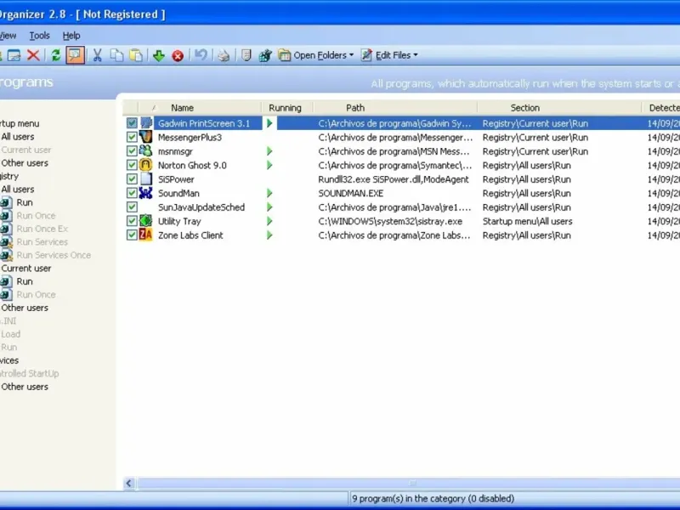Uncheck the SunJavaUpdateSched checkbox
The height and width of the screenshot is (510, 680).
[x=132, y=207]
